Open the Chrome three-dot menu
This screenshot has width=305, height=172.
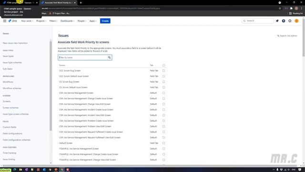pyautogui.click(x=302, y=9)
